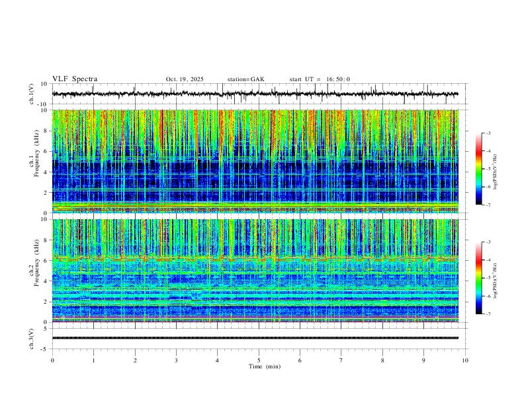Click the 'start UT = 16:50:0' text
Image resolution: width=524 pixels, height=404 pixels.
[320, 79]
